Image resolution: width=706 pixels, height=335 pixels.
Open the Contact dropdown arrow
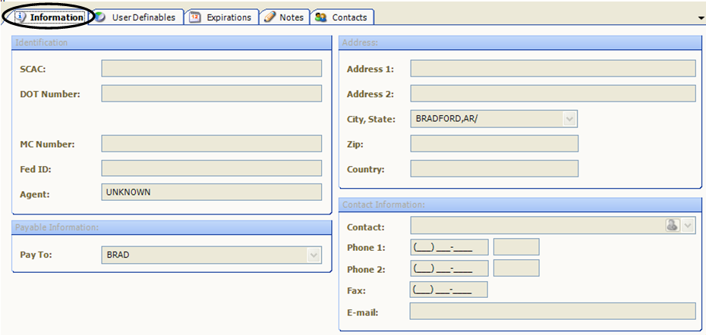coord(688,226)
